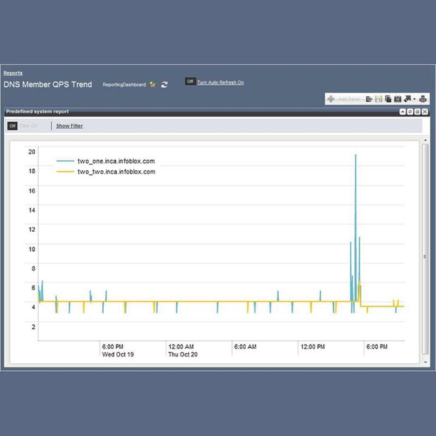The width and height of the screenshot is (436, 436).
Task: Click the 6:00 PM Wed Oct 19 axis label
Action: tap(118, 351)
